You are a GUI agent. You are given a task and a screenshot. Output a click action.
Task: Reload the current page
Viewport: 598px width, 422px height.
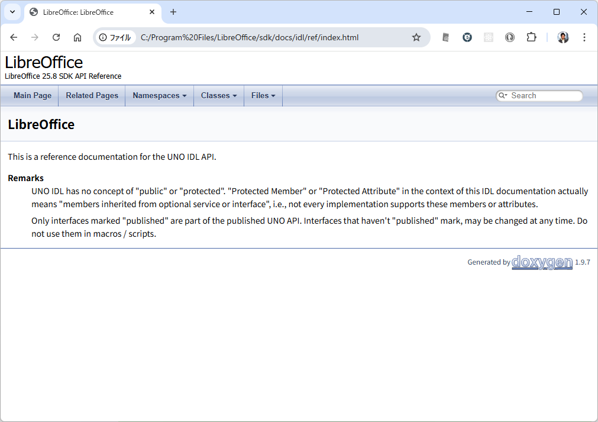56,37
